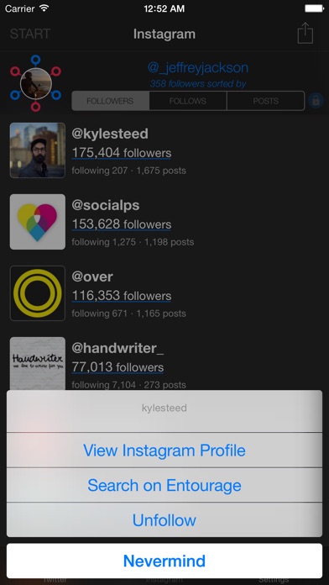Tap the share icon in top bar

(305, 34)
